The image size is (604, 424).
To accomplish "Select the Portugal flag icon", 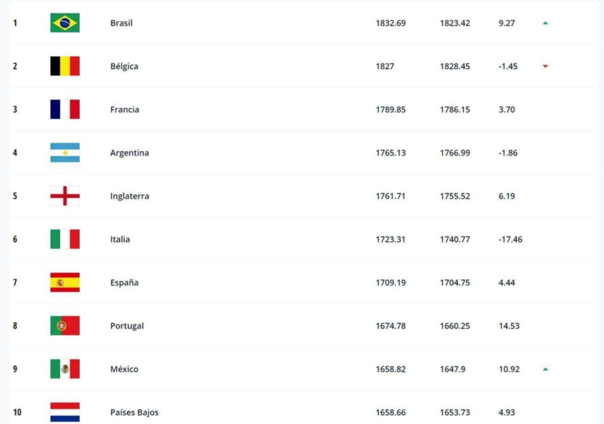I will (65, 325).
